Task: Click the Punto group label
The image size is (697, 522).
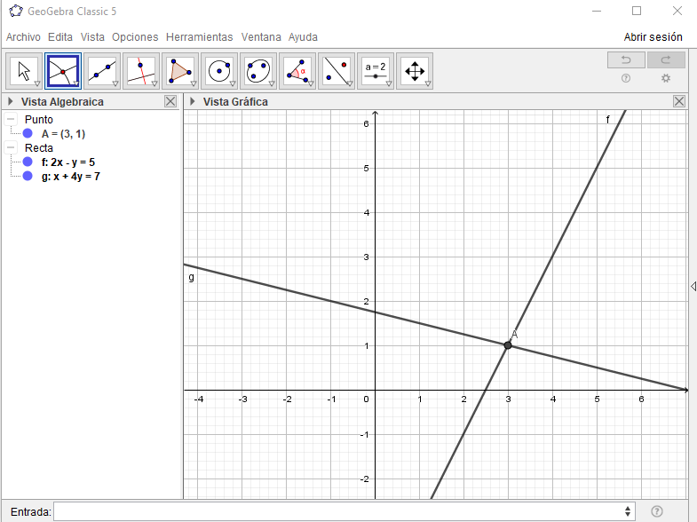Action: tap(39, 120)
